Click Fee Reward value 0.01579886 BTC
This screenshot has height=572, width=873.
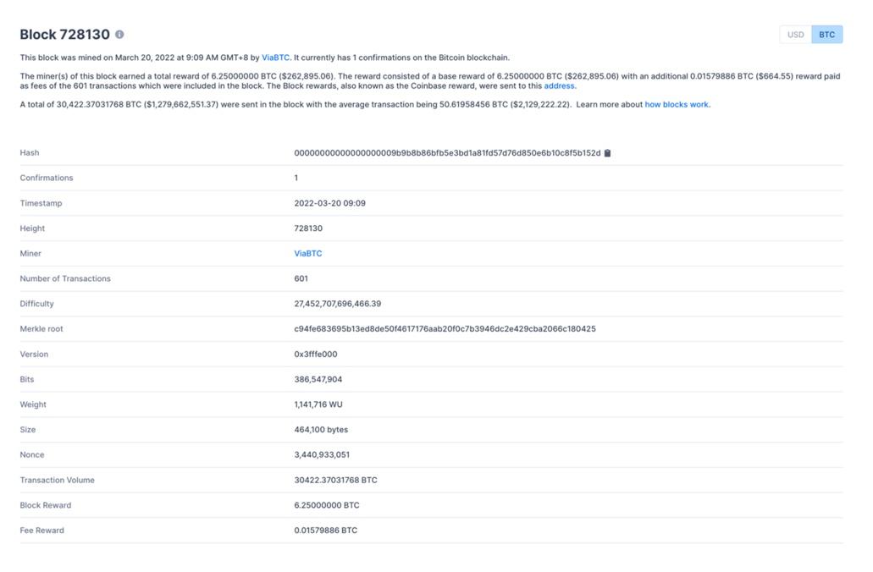(x=326, y=531)
